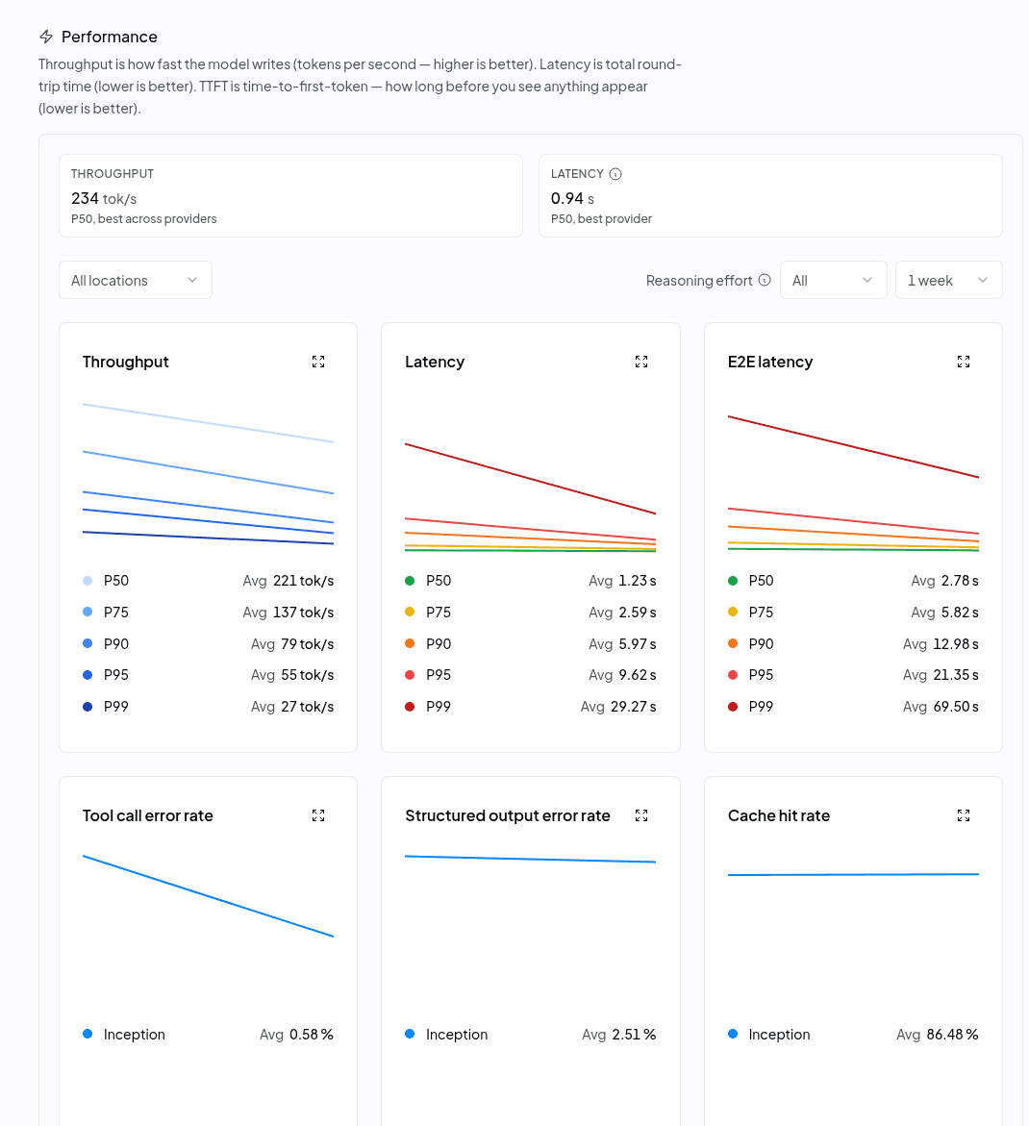Click the Tool call error rate line graph
Image resolution: width=1029 pixels, height=1126 pixels.
point(209,895)
